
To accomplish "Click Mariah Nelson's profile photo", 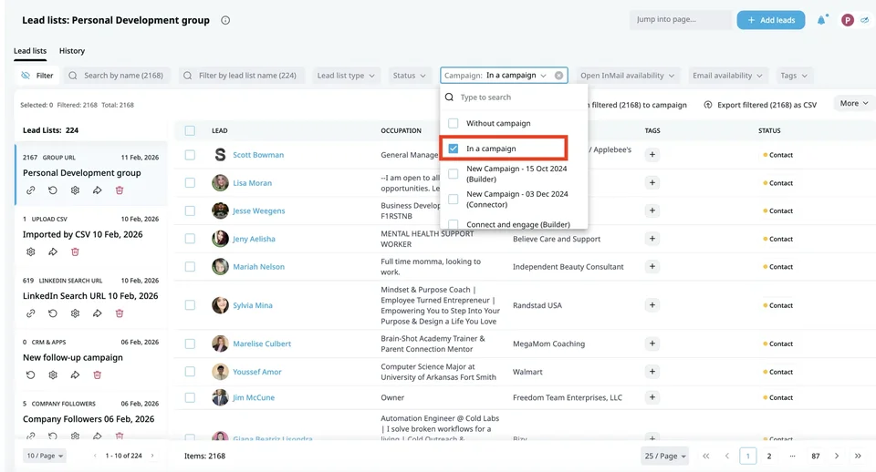I will click(x=220, y=267).
